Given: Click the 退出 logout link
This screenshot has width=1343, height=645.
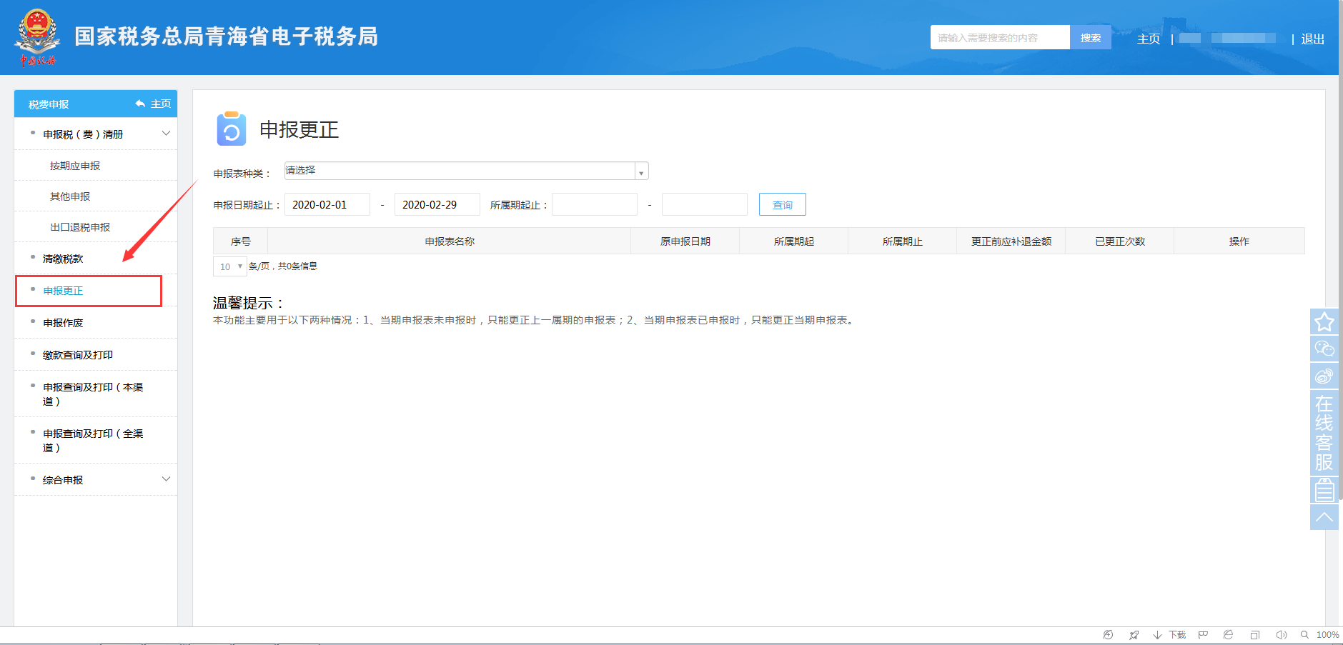Looking at the screenshot, I should pos(1312,39).
